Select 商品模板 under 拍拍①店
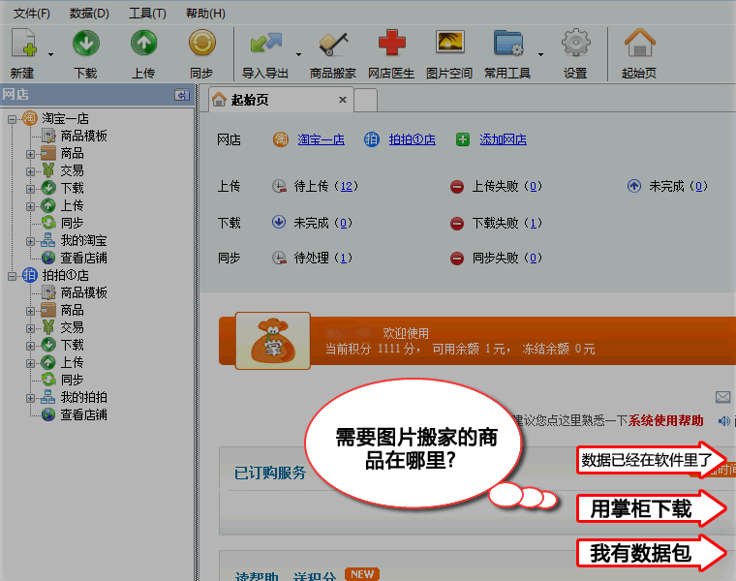Image resolution: width=736 pixels, height=581 pixels. point(83,292)
